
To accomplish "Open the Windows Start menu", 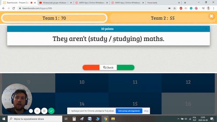I will tap(4, 119).
